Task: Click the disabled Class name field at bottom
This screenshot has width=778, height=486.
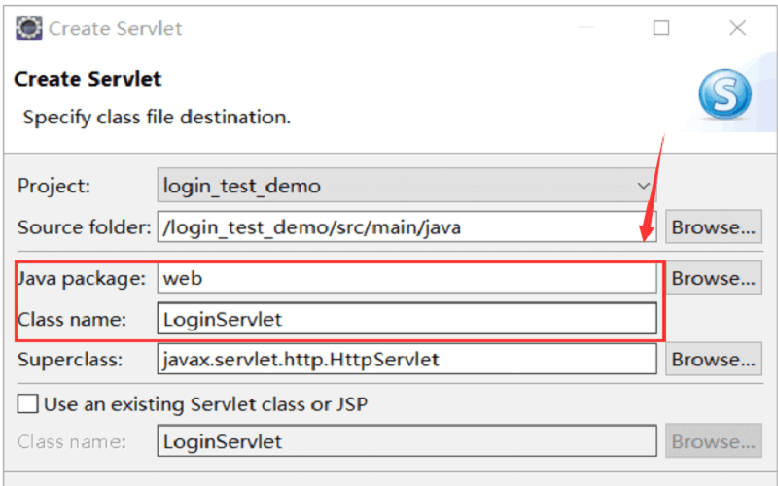Action: [407, 441]
